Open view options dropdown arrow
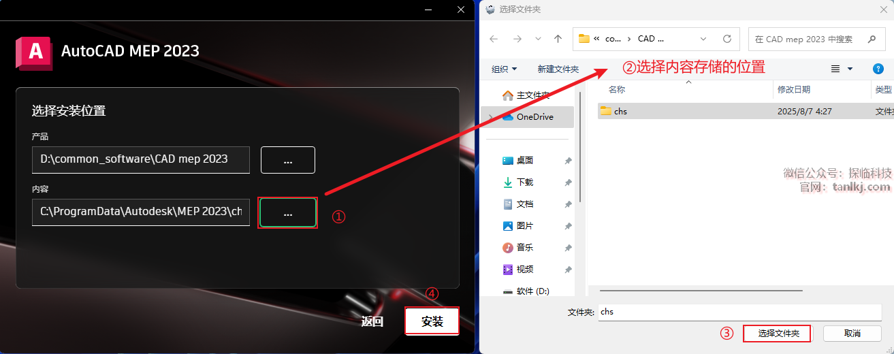The width and height of the screenshot is (894, 354). 850,69
